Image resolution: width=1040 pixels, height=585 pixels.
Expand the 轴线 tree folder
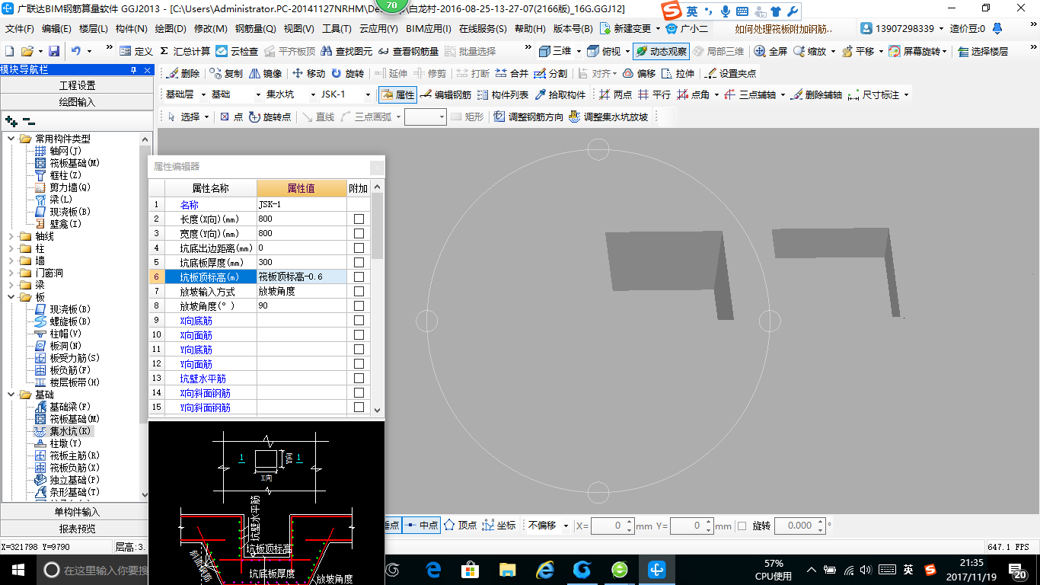click(x=11, y=236)
